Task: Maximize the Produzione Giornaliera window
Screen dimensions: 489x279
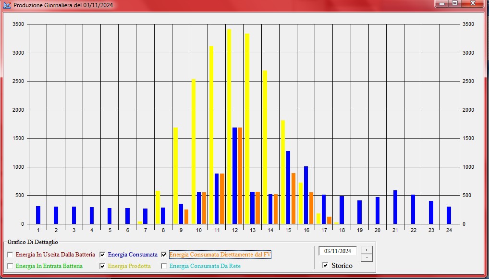Action: click(x=454, y=3)
